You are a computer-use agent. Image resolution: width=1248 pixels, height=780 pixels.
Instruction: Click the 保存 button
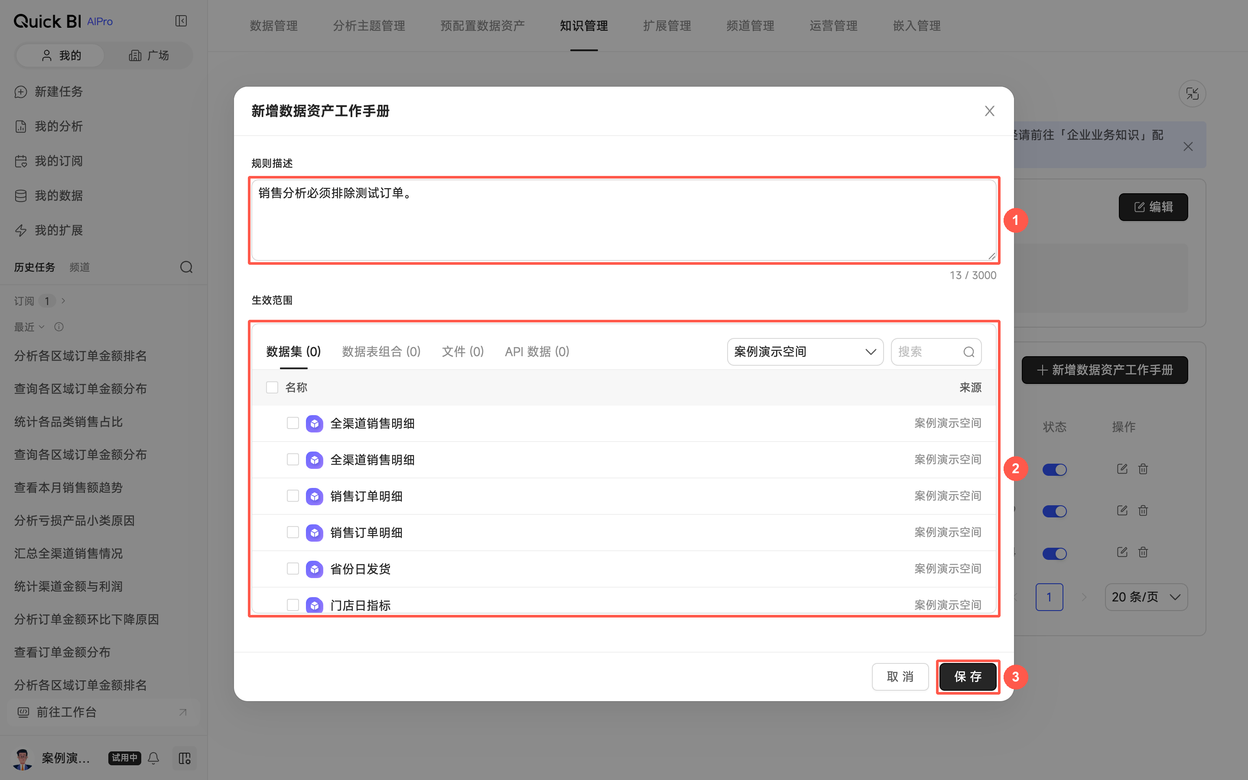point(968,676)
